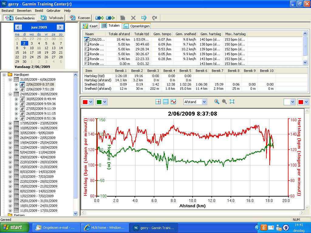Zoom out on the graph
This screenshot has width=311, height=233.
coord(224,102)
